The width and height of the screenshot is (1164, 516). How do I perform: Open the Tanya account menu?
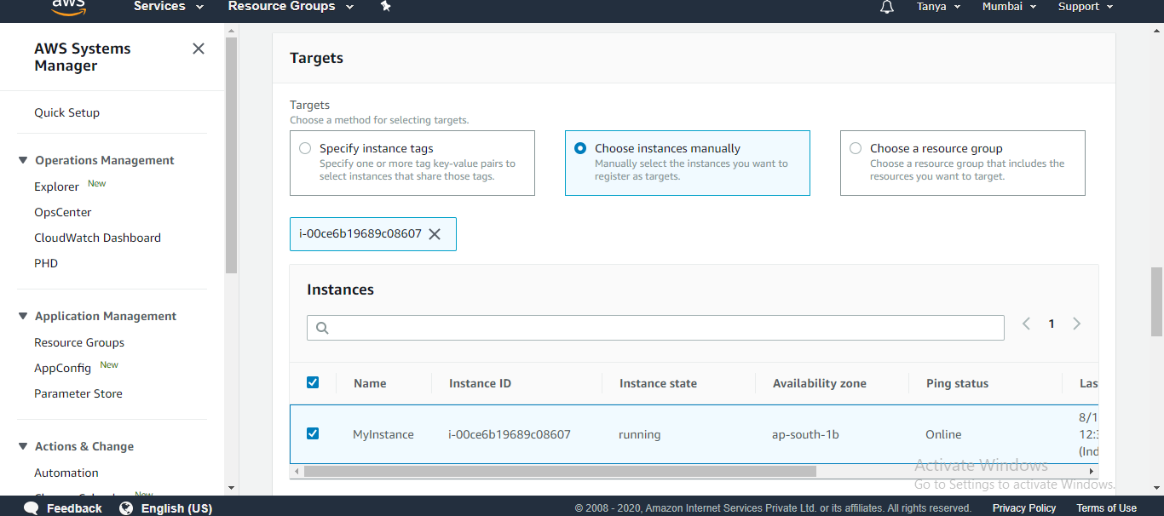click(x=938, y=6)
